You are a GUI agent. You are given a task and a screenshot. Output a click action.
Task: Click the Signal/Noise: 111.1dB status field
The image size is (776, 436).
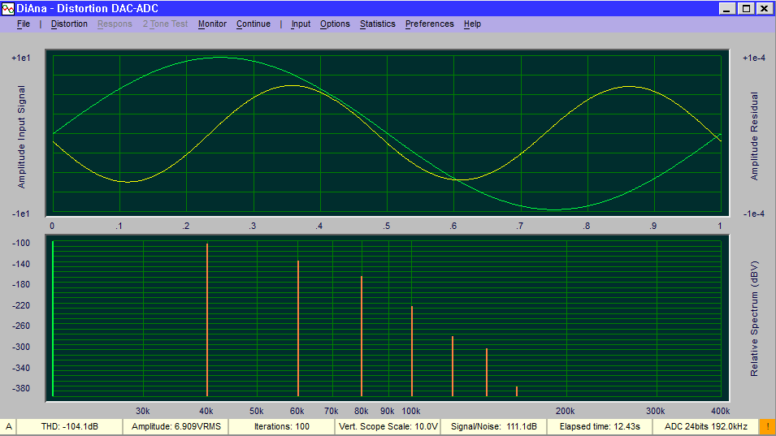493,426
